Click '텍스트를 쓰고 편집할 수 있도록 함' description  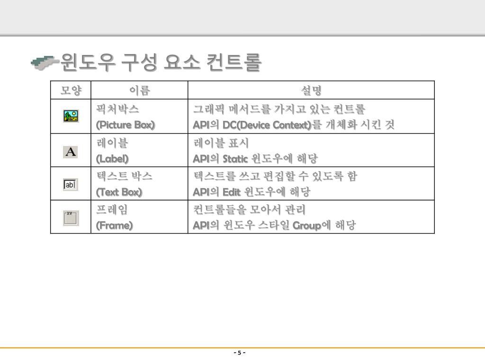(275, 176)
